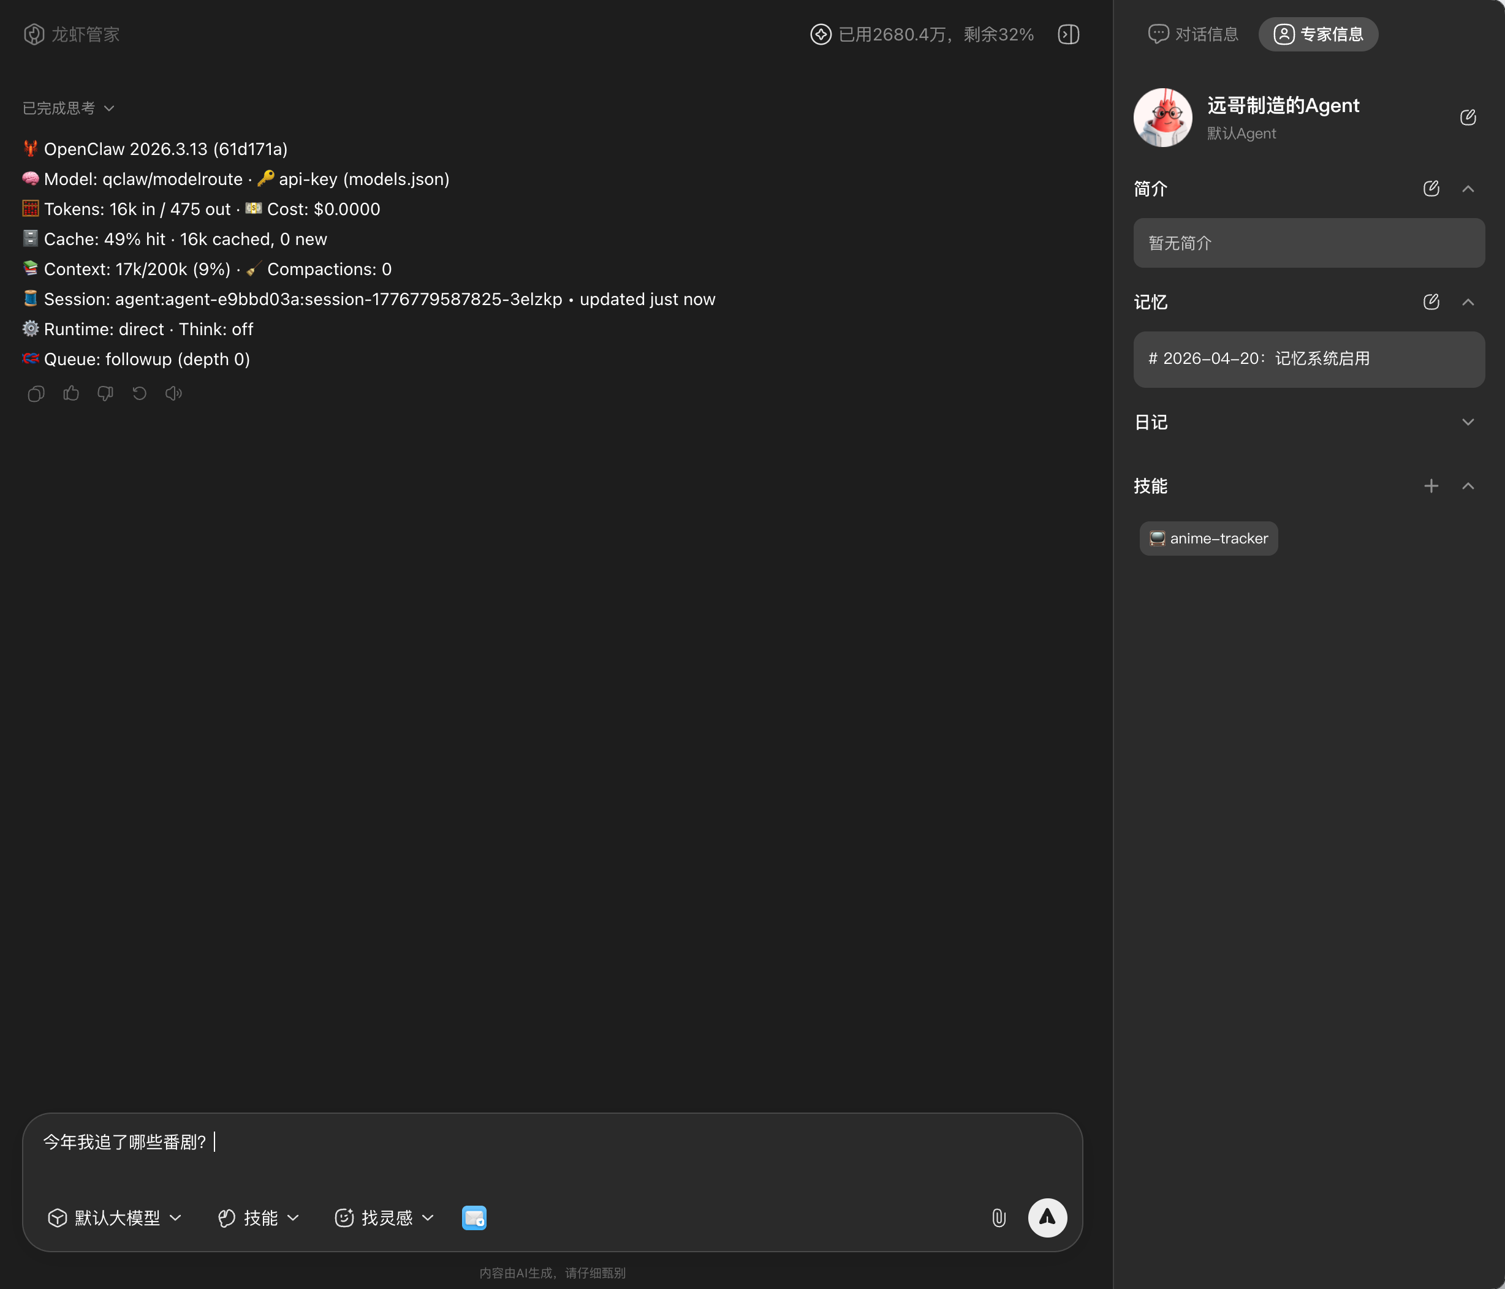Switch to 对话信息 tab
Viewport: 1505px width, 1289px height.
pos(1192,34)
